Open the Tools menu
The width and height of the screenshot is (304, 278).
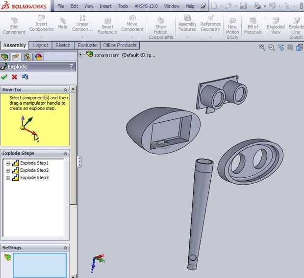tap(123, 6)
